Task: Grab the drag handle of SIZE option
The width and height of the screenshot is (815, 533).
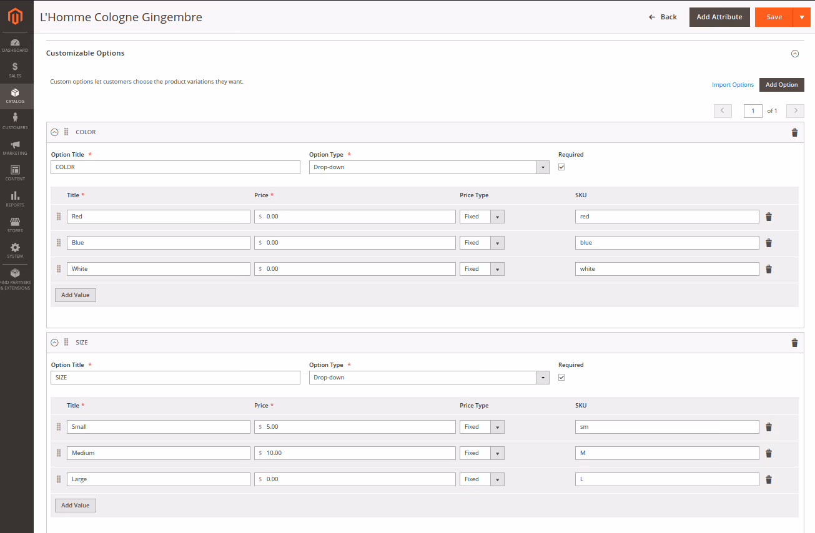Action: pyautogui.click(x=66, y=342)
